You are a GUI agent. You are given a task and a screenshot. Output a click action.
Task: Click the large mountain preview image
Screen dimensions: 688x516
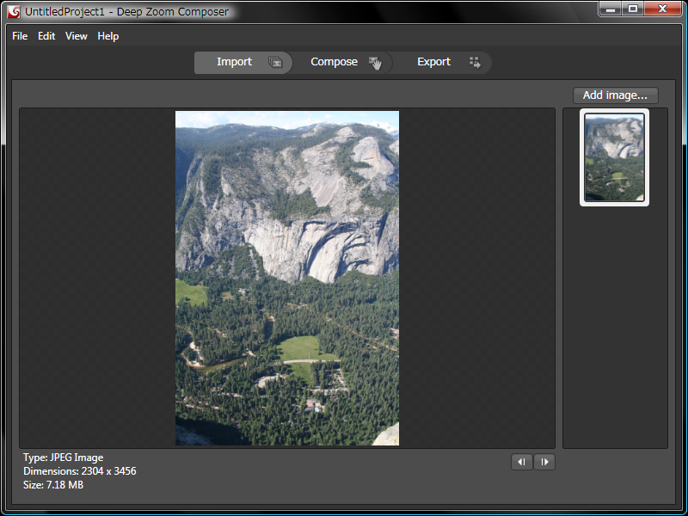coord(287,278)
